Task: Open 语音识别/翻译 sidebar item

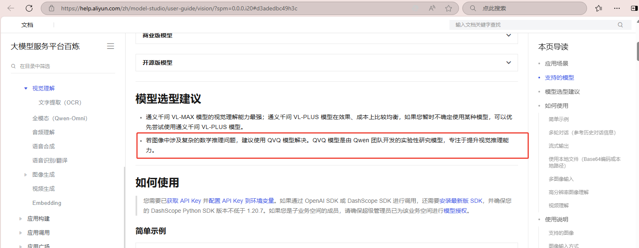Action: pyautogui.click(x=50, y=160)
